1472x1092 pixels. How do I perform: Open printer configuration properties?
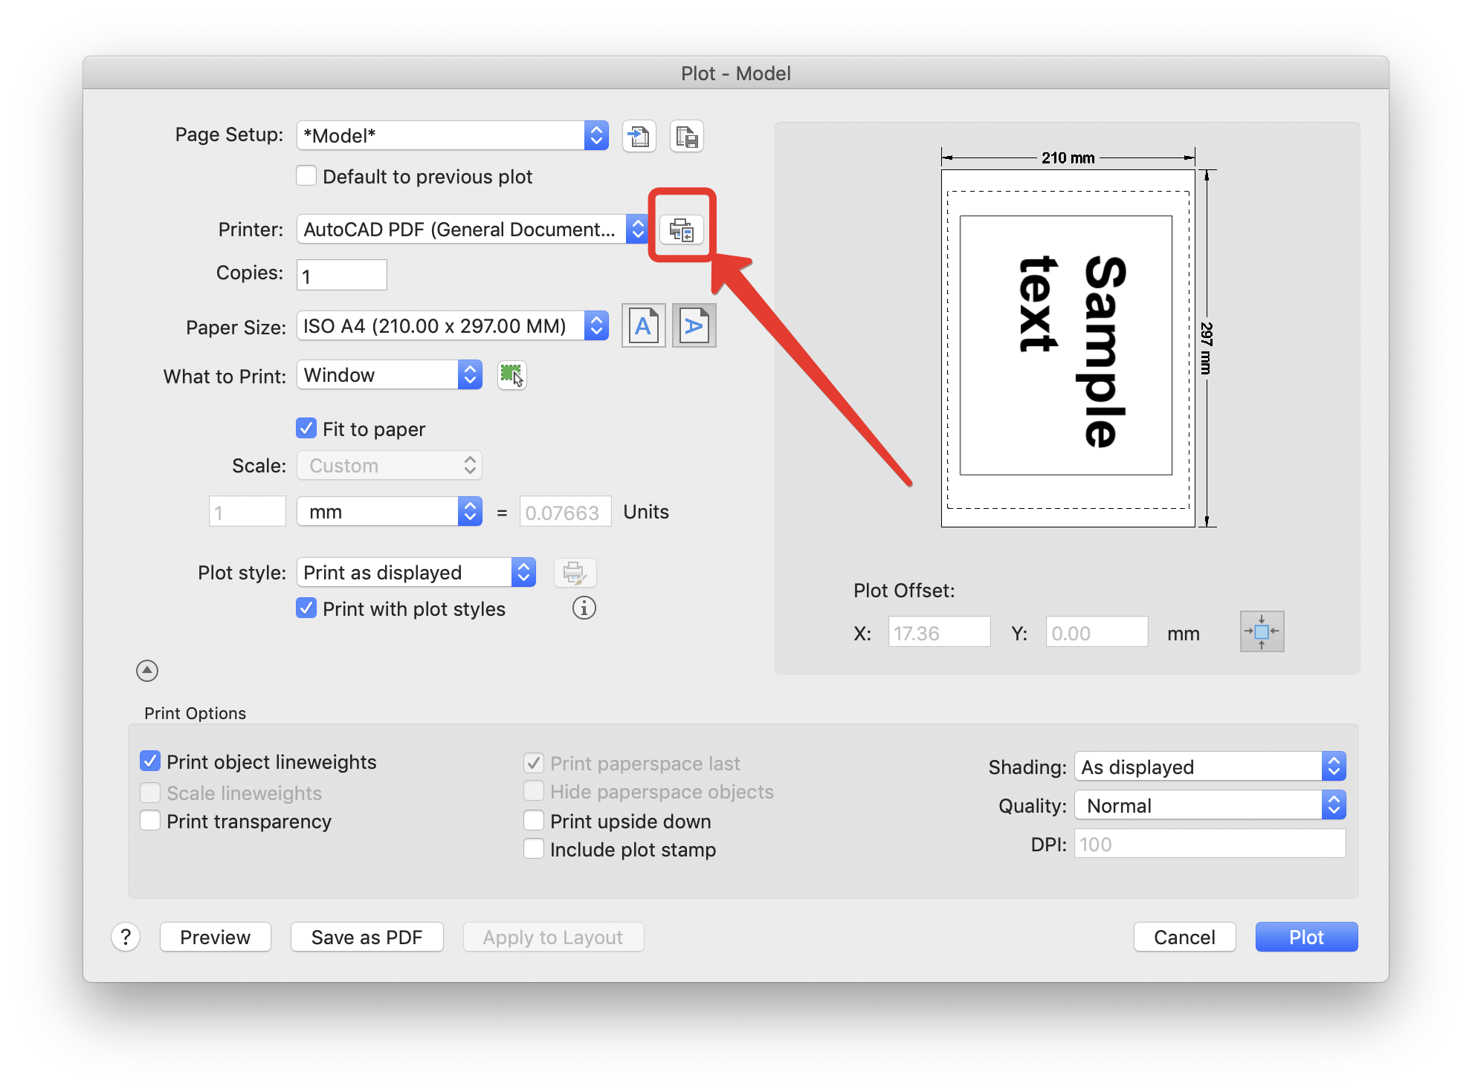(682, 230)
